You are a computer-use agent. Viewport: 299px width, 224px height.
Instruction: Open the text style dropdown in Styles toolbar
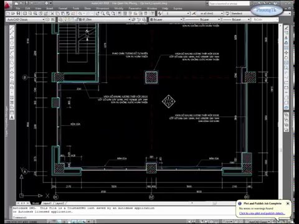(188, 14)
